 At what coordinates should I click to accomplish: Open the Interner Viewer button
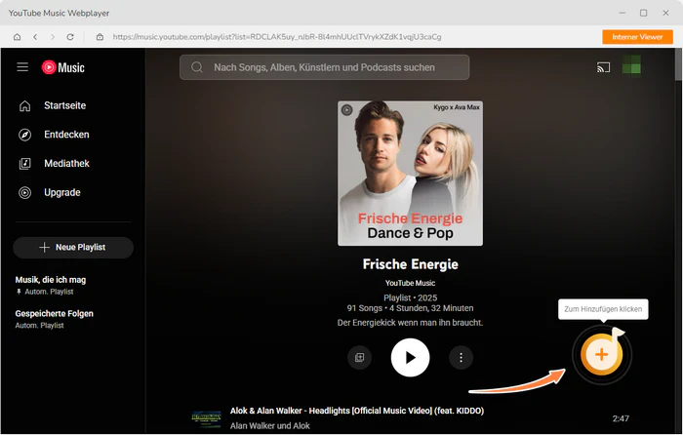[x=637, y=37]
